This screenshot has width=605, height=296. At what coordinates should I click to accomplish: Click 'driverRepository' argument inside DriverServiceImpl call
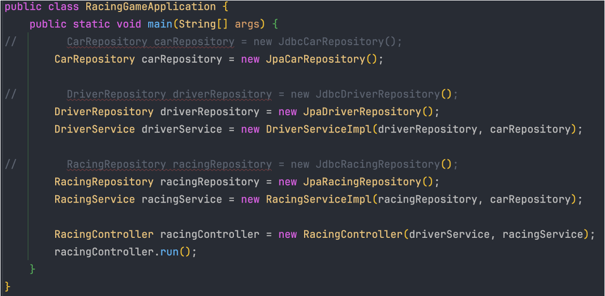coord(428,129)
